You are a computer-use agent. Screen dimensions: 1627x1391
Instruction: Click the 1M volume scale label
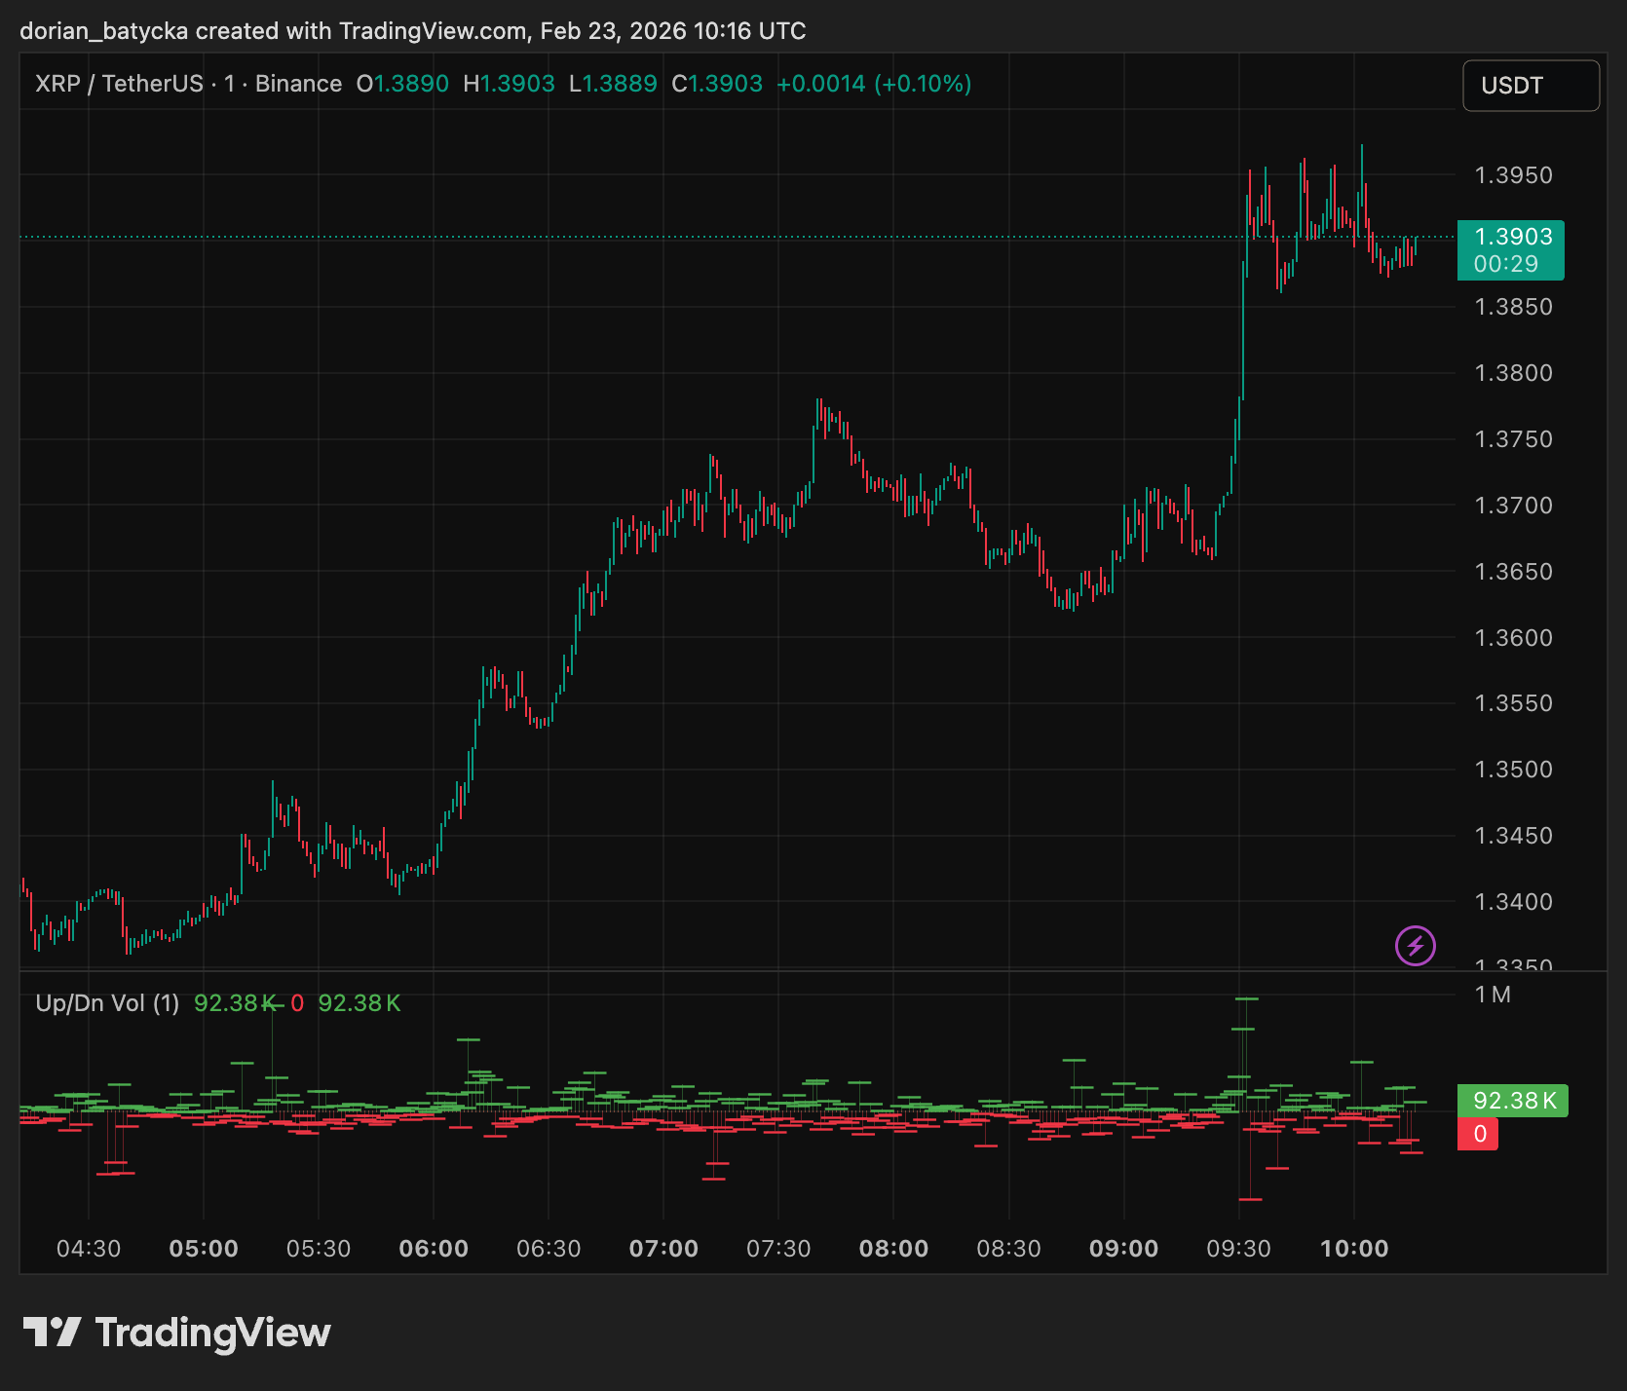tap(1494, 995)
